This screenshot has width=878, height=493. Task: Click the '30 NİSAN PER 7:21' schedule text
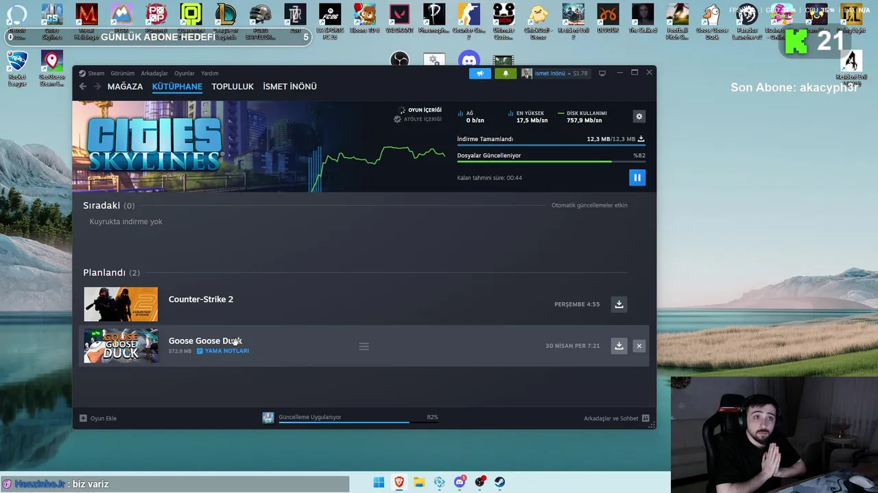(x=572, y=346)
